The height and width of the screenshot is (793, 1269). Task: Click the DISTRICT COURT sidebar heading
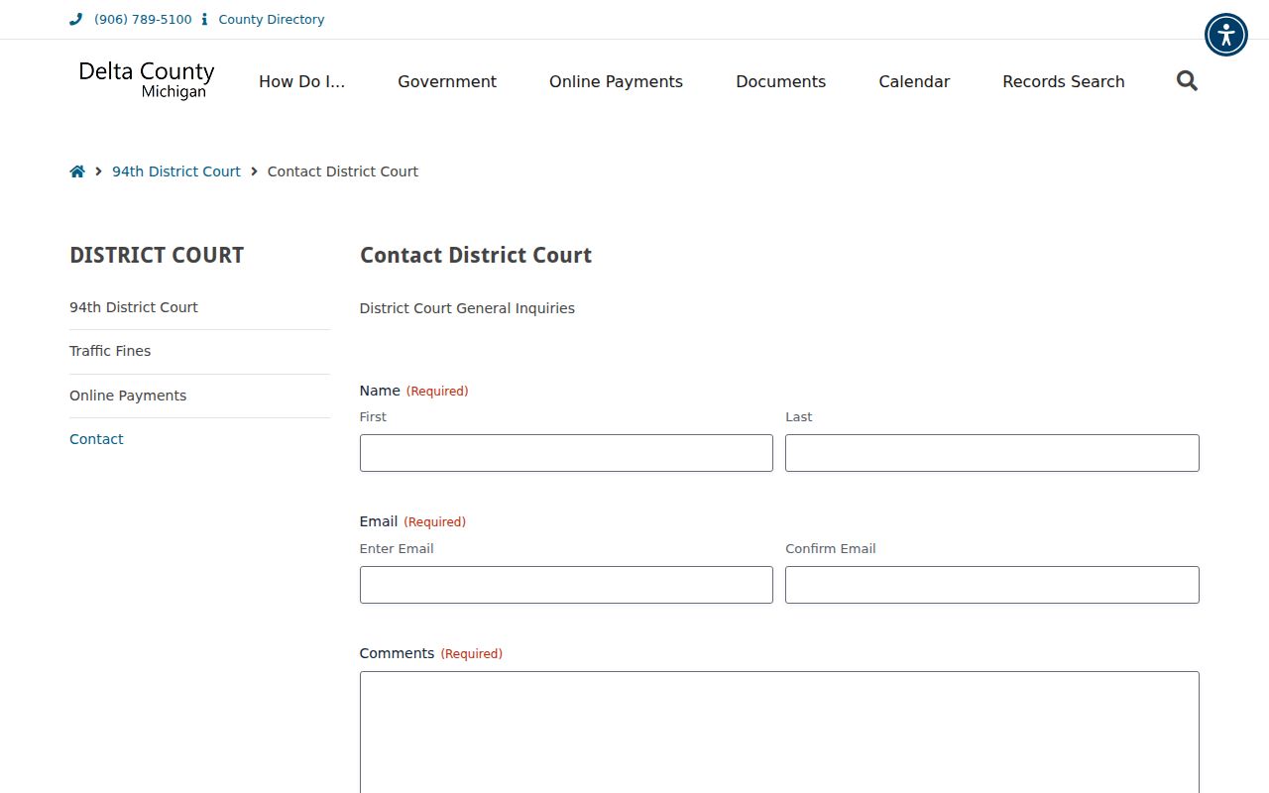[157, 255]
